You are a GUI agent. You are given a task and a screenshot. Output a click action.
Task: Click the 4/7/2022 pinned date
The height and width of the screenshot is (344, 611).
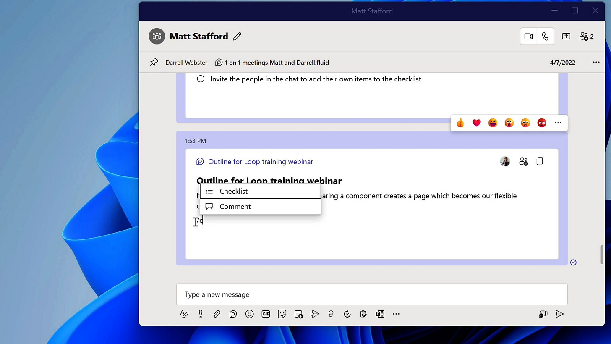tap(562, 63)
